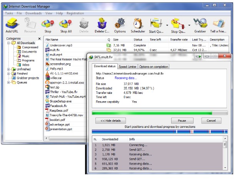This screenshot has width=237, height=180.
Task: Click the Delete toolbar icon
Action: coord(84,24)
